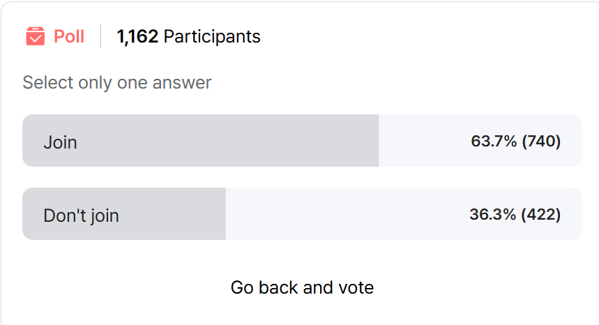Click the red Poll calendar-check icon

pos(35,36)
